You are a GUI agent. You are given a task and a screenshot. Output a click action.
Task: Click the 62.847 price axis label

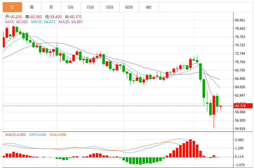click(x=240, y=95)
